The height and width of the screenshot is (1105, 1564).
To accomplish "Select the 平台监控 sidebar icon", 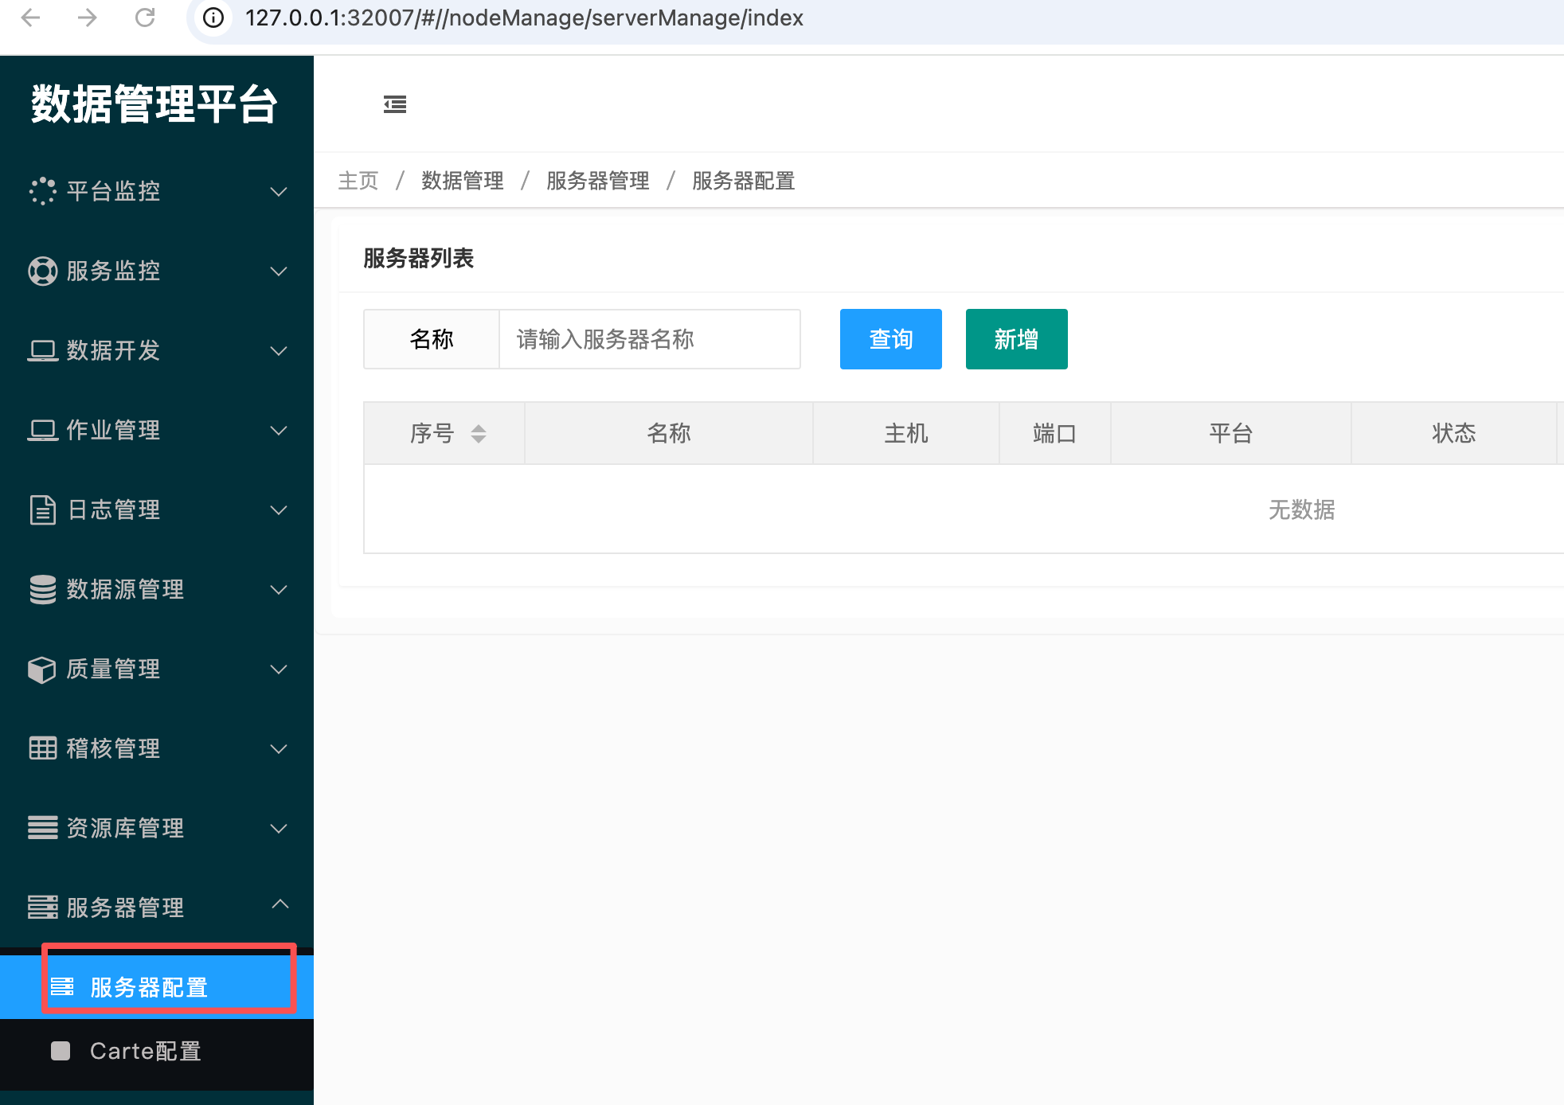I will point(42,191).
